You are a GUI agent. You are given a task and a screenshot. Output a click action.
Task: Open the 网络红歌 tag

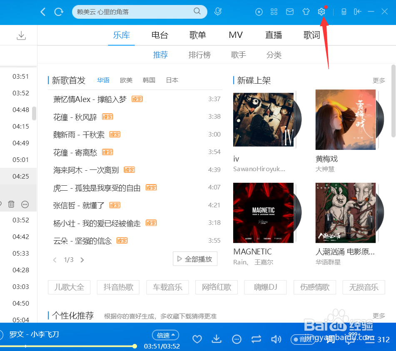(x=217, y=287)
